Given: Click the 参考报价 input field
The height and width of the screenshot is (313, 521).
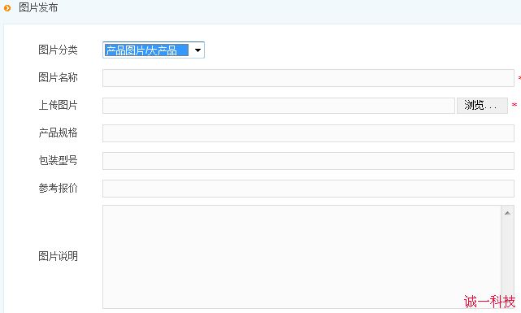Looking at the screenshot, I should (x=308, y=189).
